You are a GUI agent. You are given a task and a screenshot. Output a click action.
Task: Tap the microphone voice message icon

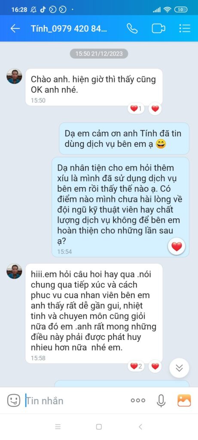click(161, 401)
